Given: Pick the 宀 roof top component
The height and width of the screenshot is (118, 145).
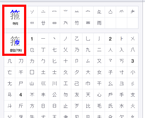Looking at the screenshot, I should click(88, 12).
